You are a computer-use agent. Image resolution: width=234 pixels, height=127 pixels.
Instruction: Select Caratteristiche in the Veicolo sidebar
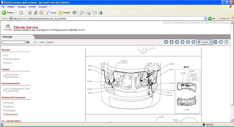[13, 59]
